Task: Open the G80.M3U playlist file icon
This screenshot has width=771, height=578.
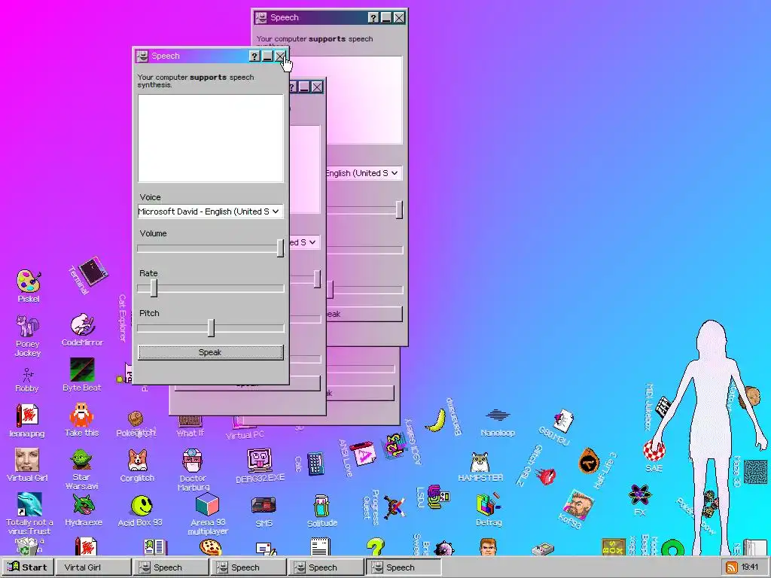Action: (563, 421)
